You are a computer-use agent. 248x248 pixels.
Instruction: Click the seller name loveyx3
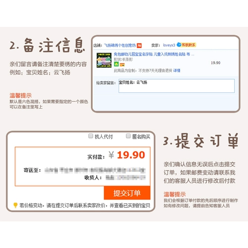(169, 45)
